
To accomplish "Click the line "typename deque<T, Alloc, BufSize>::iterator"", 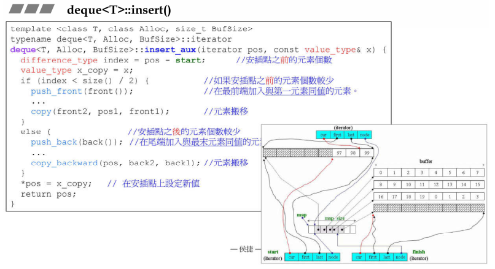I will (121, 39).
